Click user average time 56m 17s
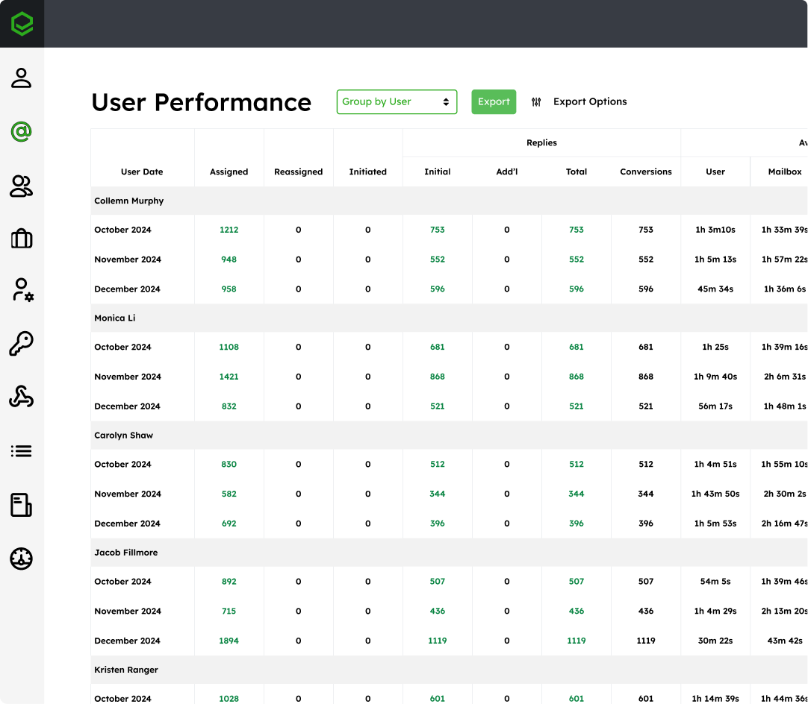The image size is (808, 704). tap(715, 406)
